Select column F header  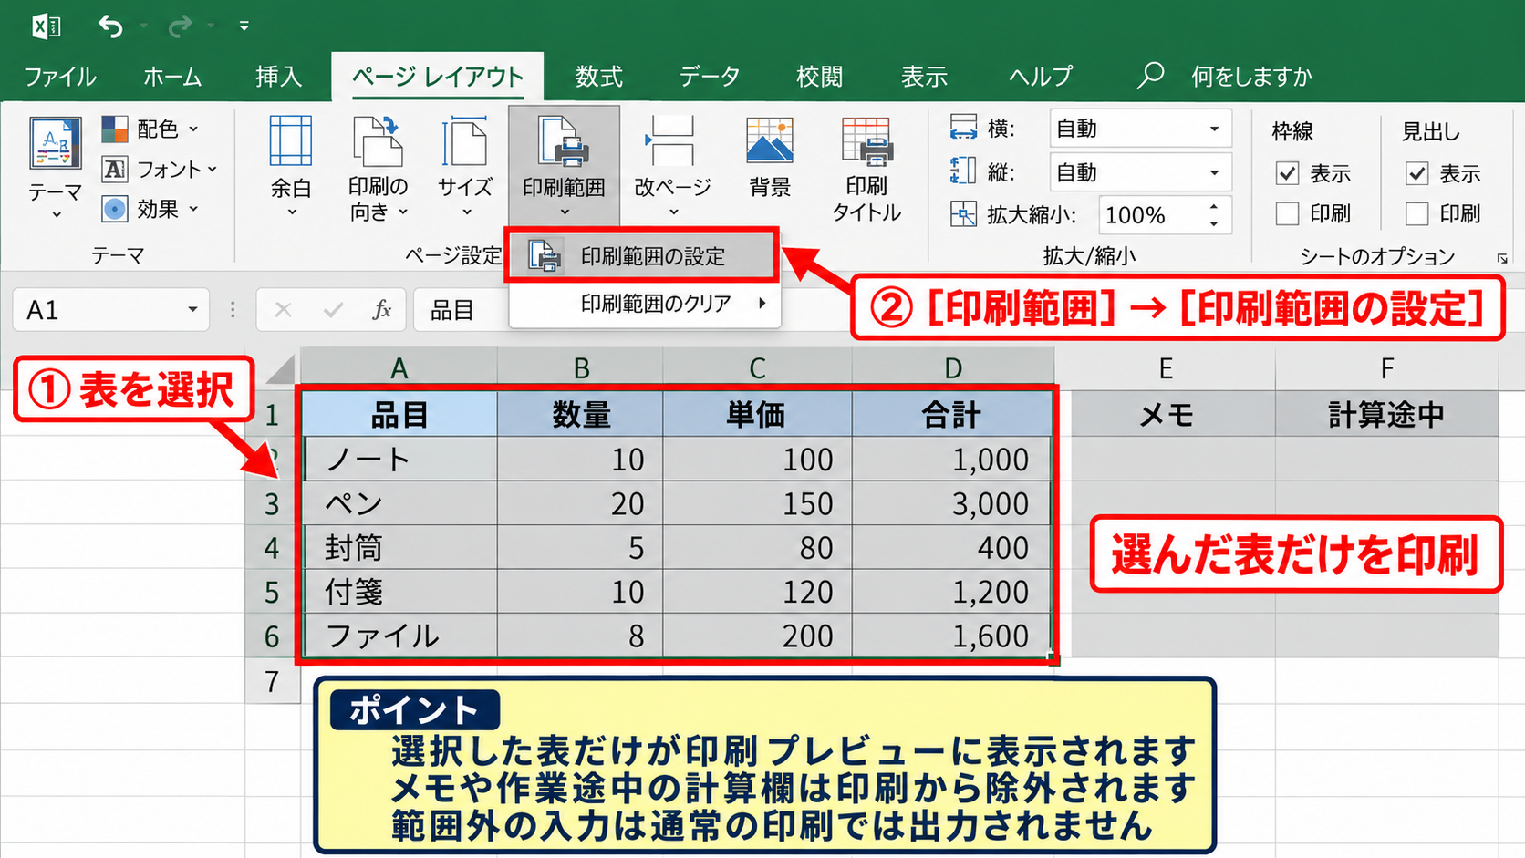1386,368
